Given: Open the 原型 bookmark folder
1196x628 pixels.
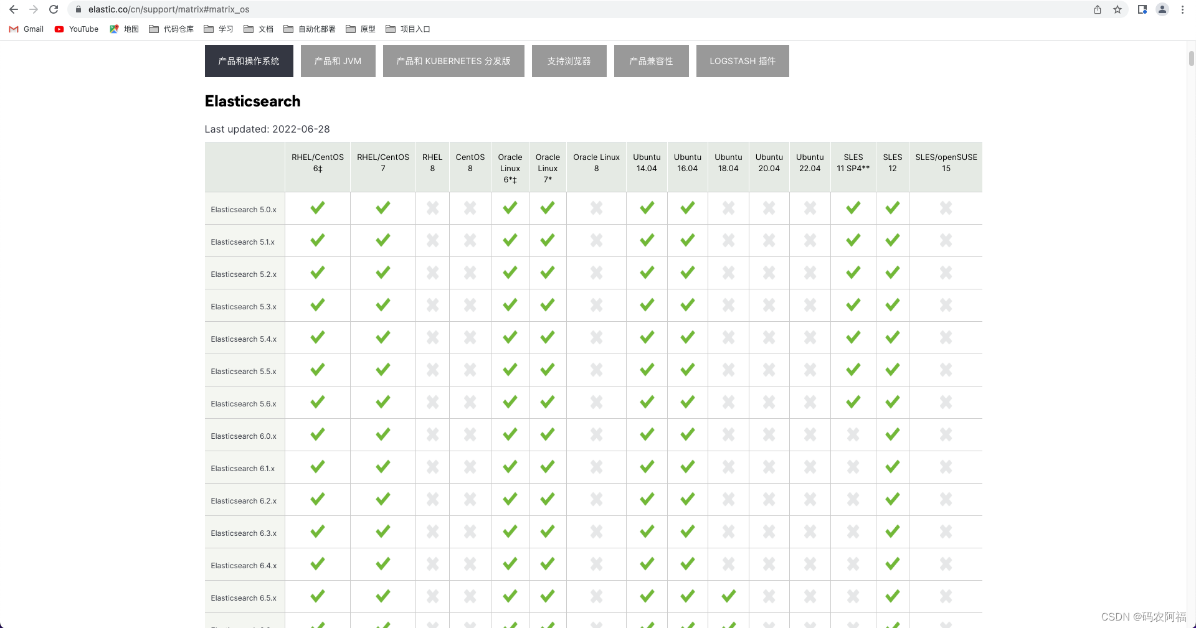Looking at the screenshot, I should (361, 29).
